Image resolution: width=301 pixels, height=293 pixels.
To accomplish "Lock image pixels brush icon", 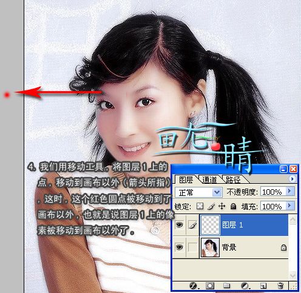I will click(x=211, y=206).
